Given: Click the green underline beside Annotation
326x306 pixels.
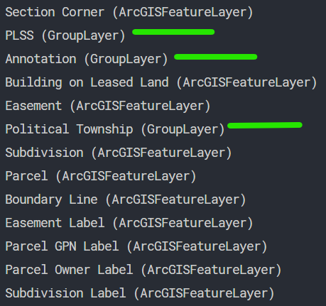Looking at the screenshot, I should click(x=215, y=57).
